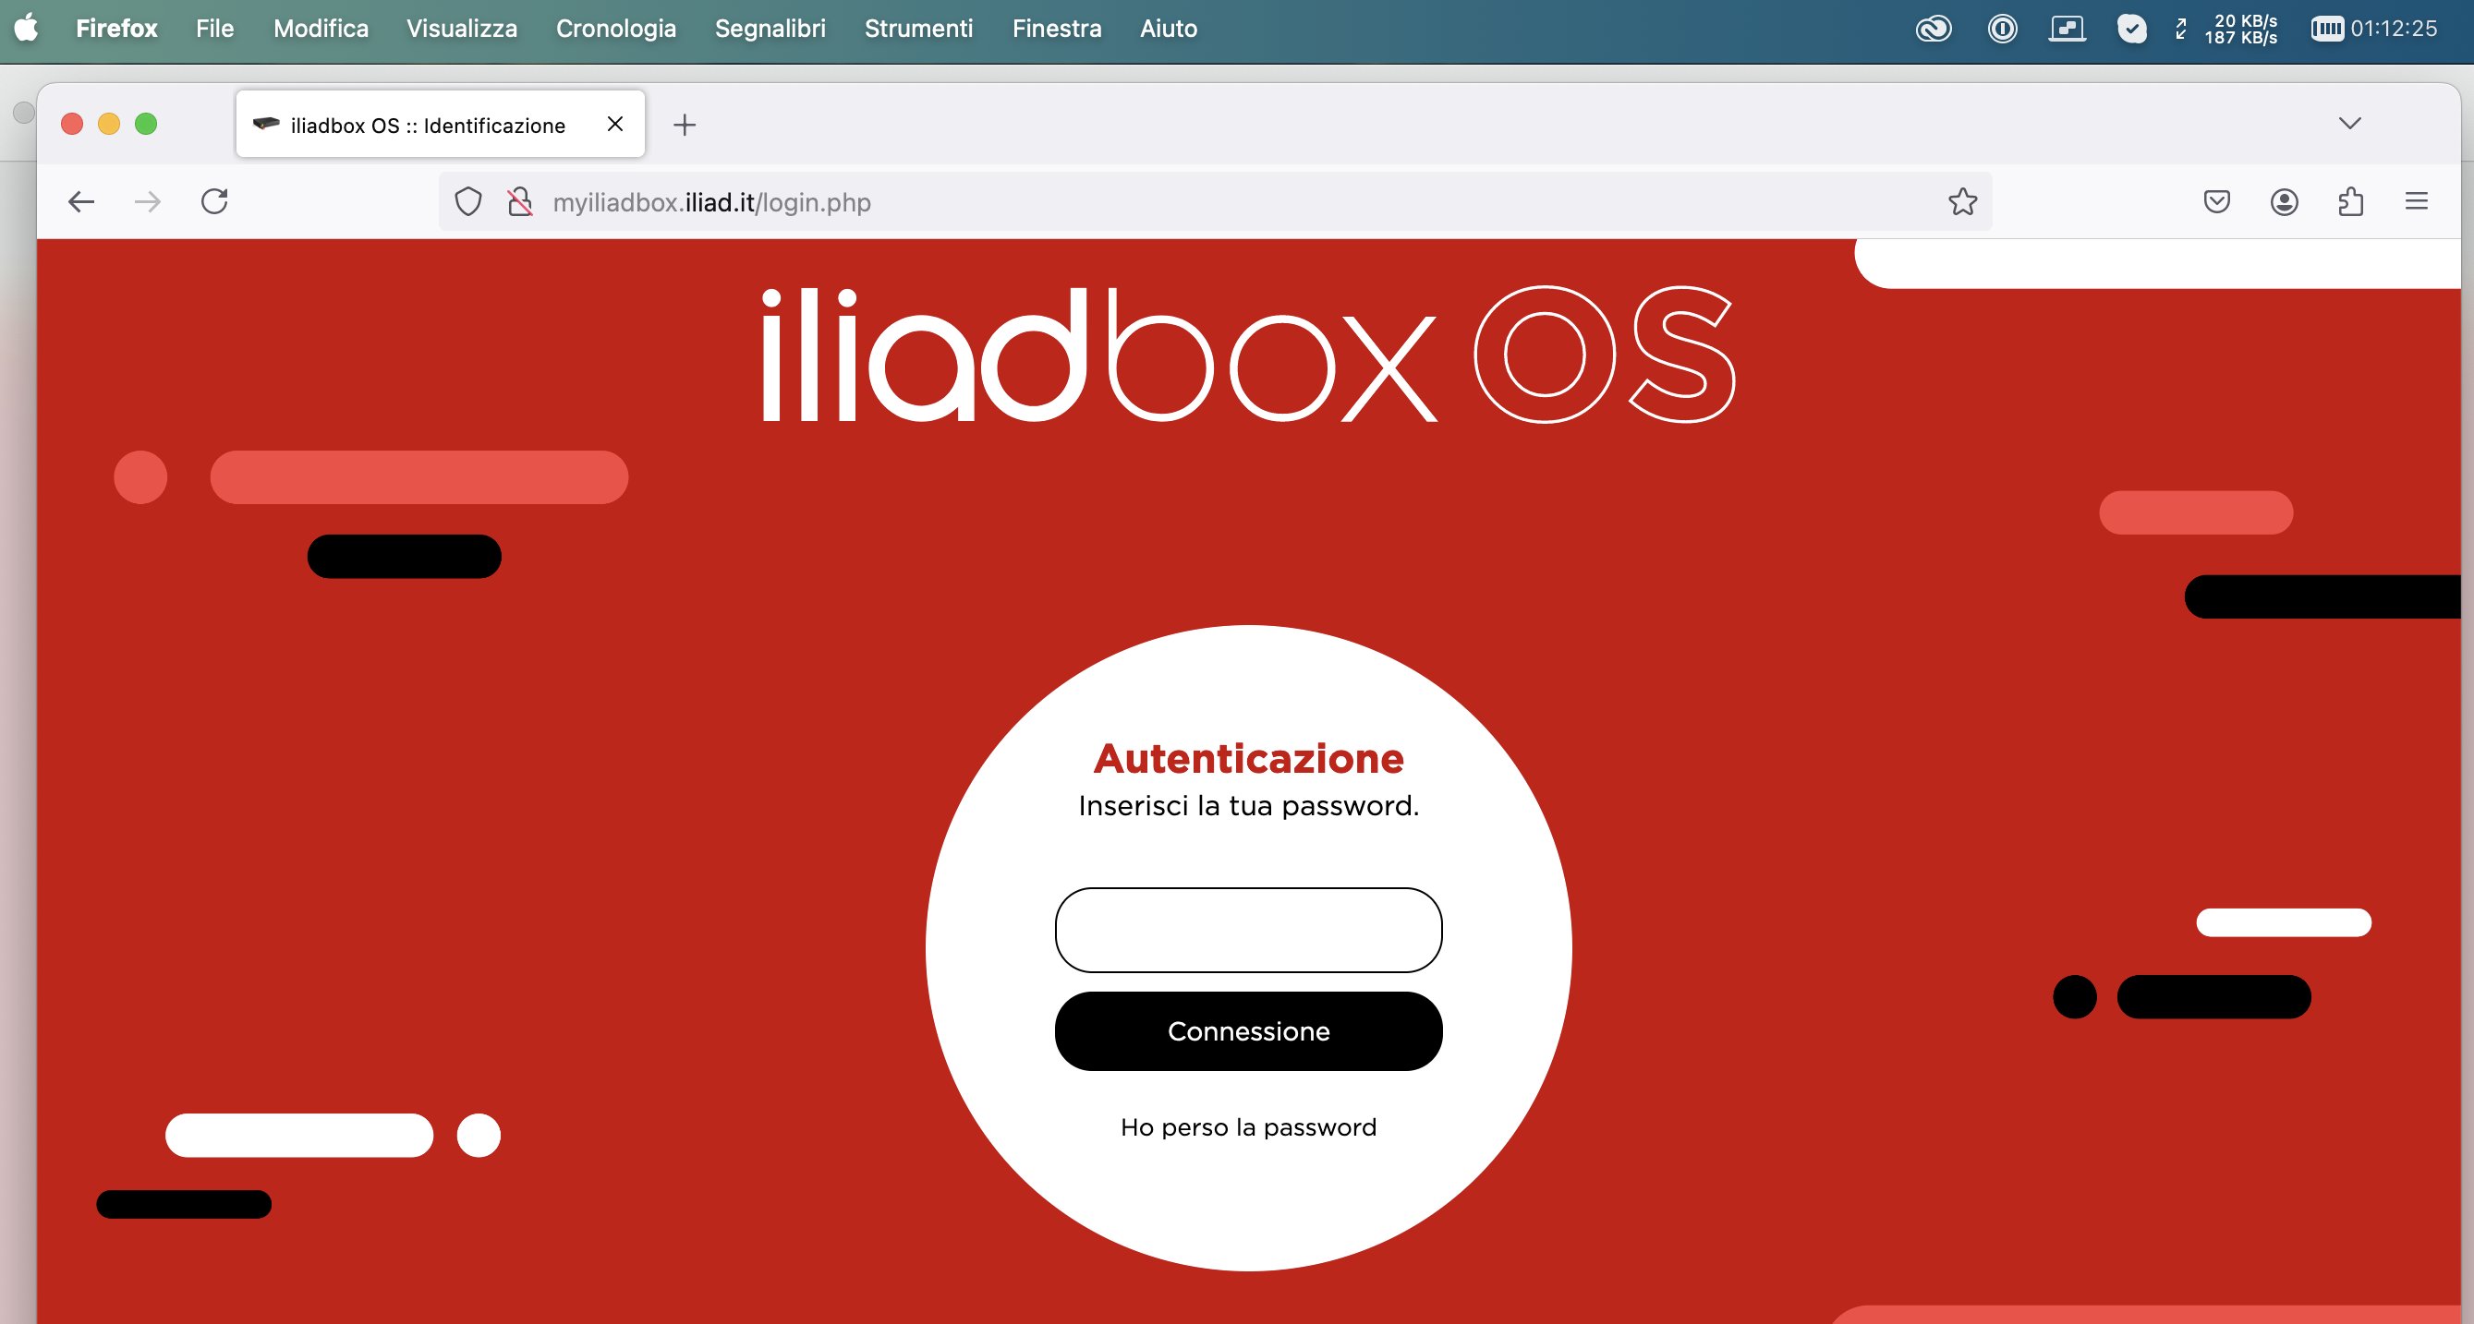This screenshot has width=2474, height=1324.
Task: Open the extensions puzzle icon
Action: 2350,201
